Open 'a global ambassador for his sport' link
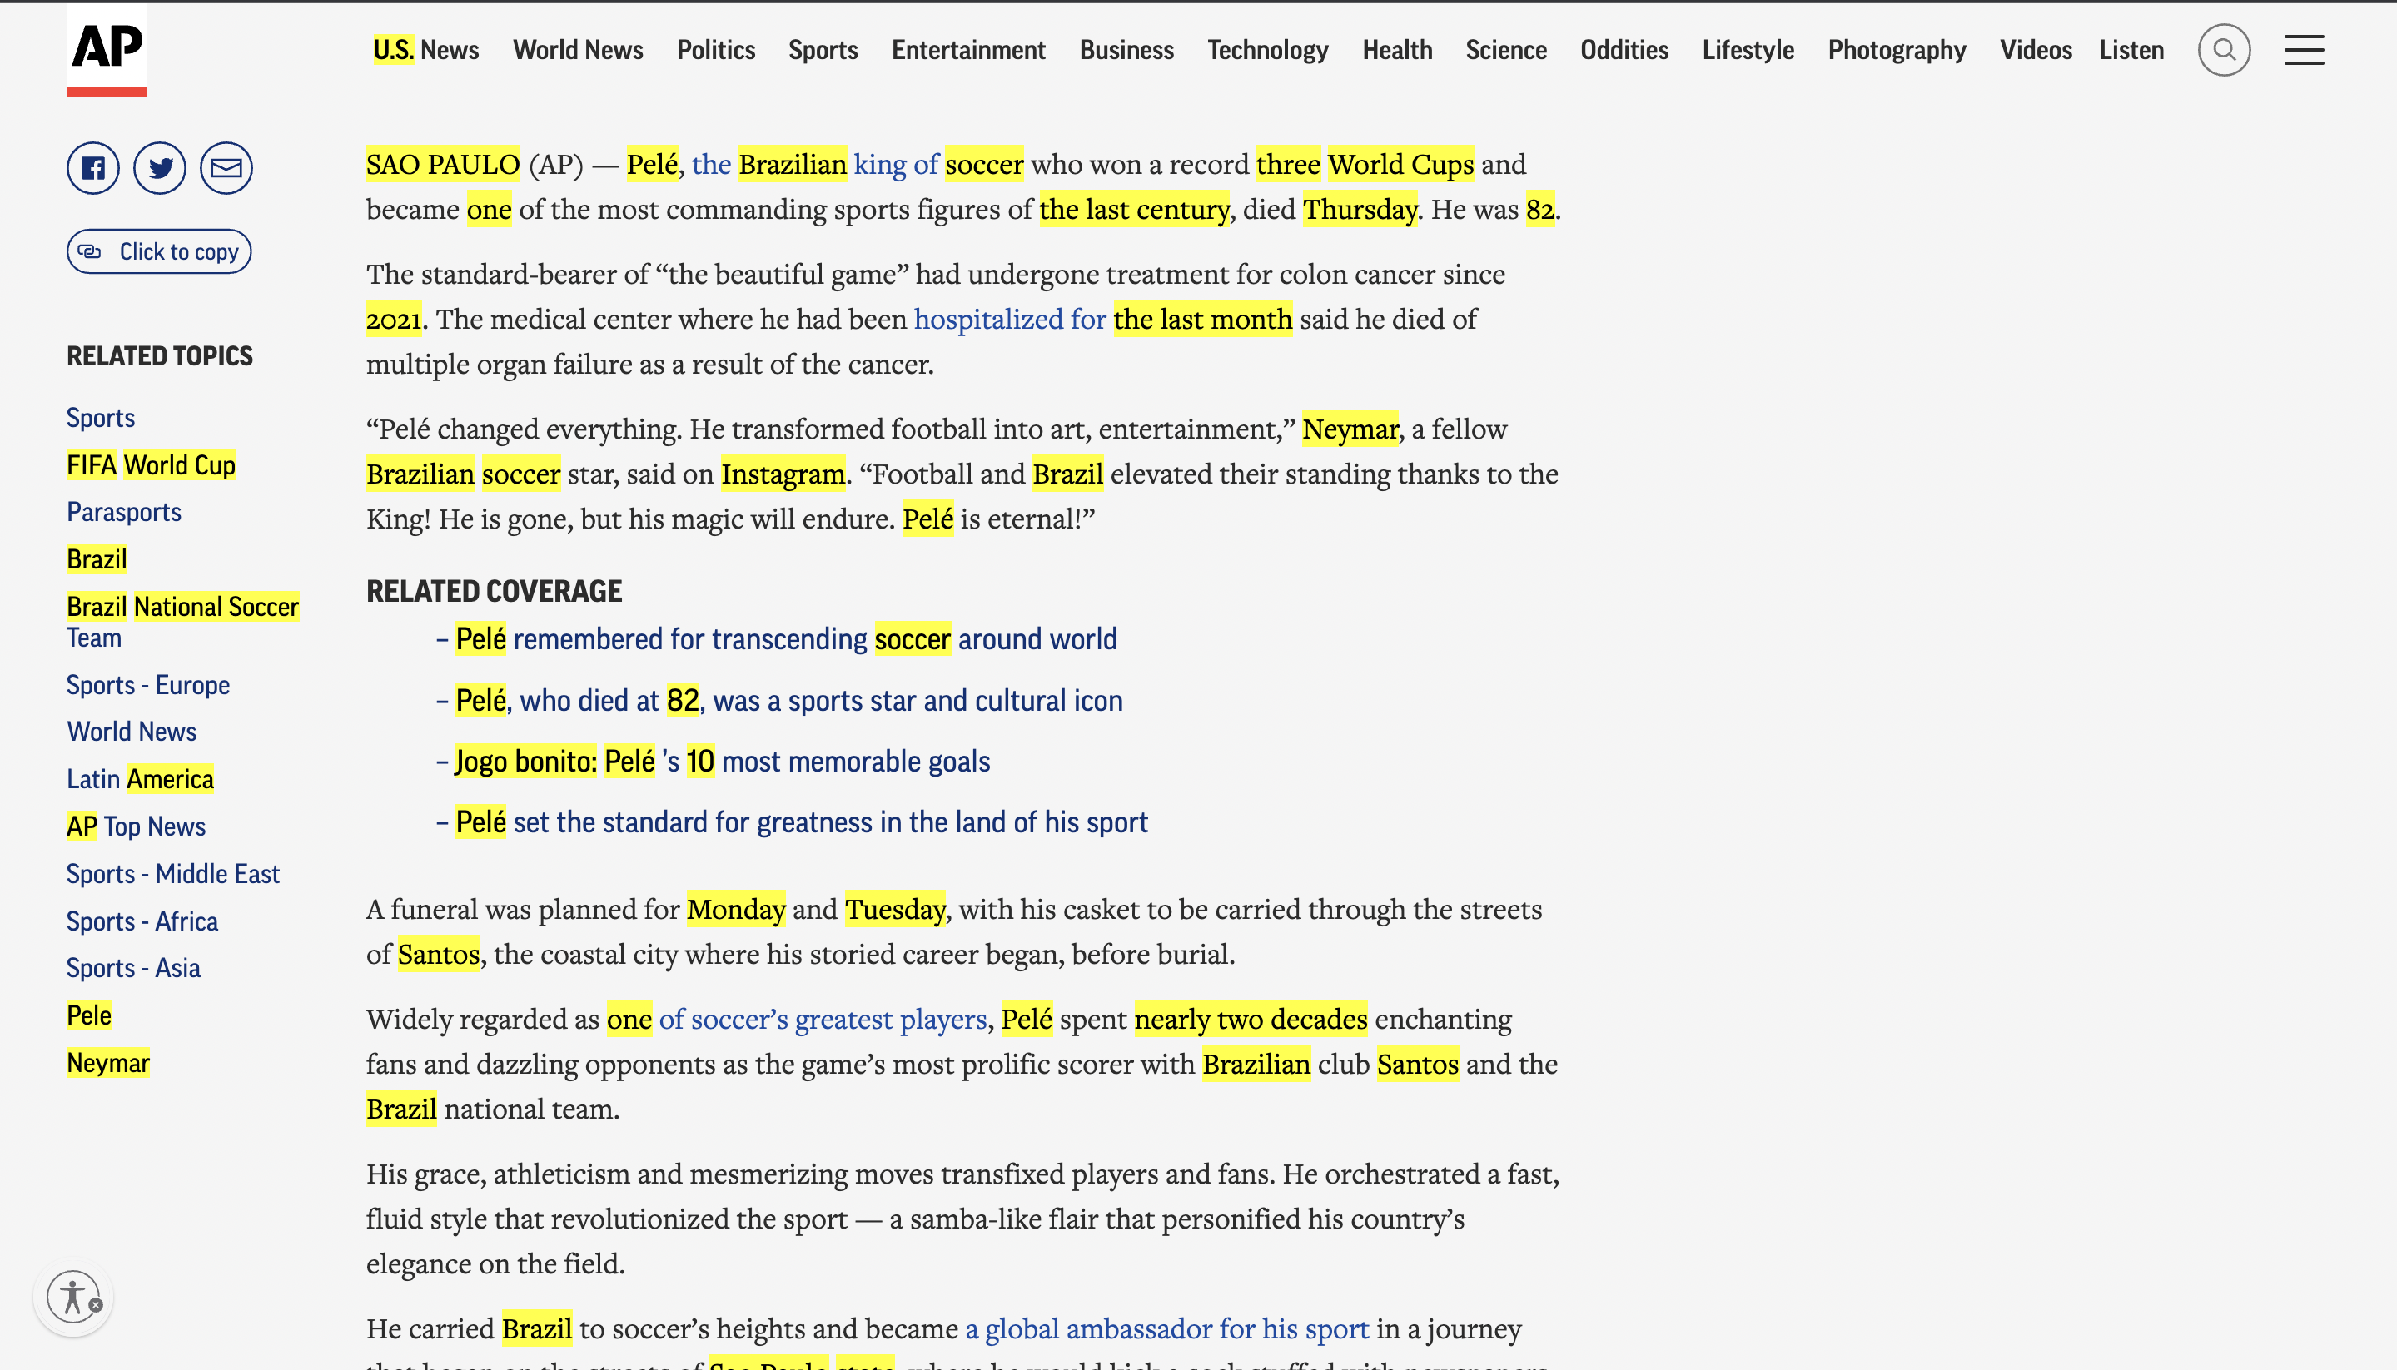The image size is (2397, 1370). (1166, 1328)
